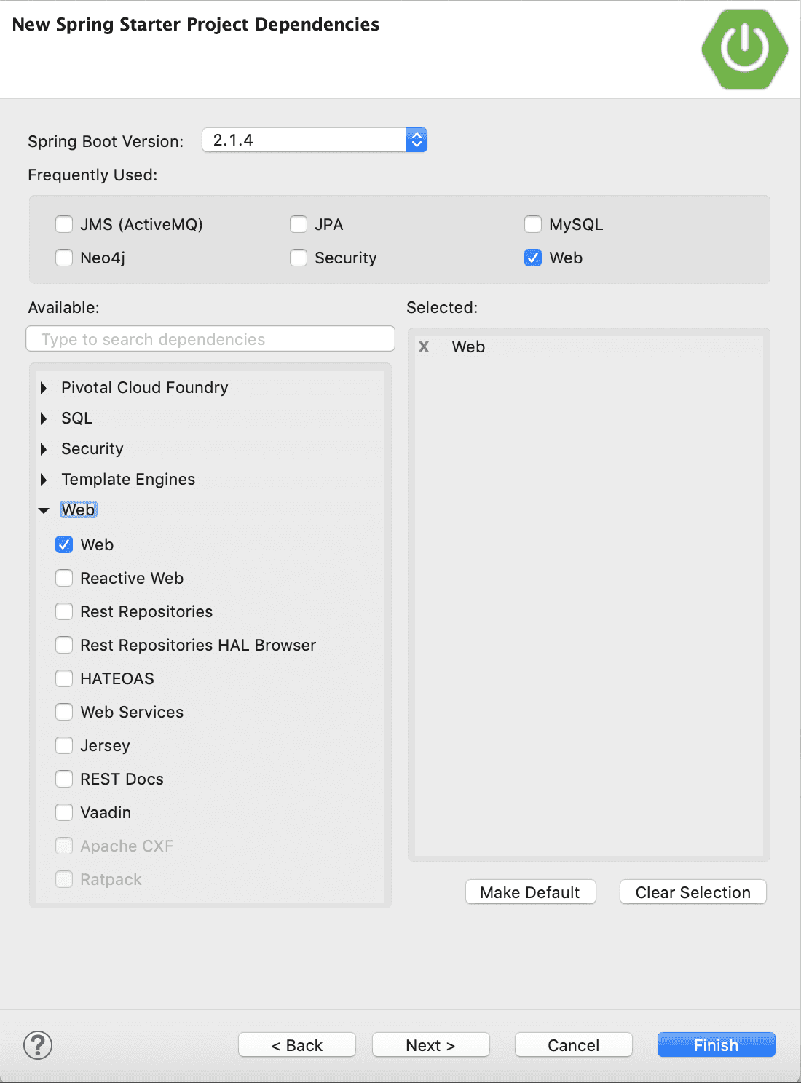The width and height of the screenshot is (801, 1083).
Task: Open the help question mark icon
Action: (38, 1044)
